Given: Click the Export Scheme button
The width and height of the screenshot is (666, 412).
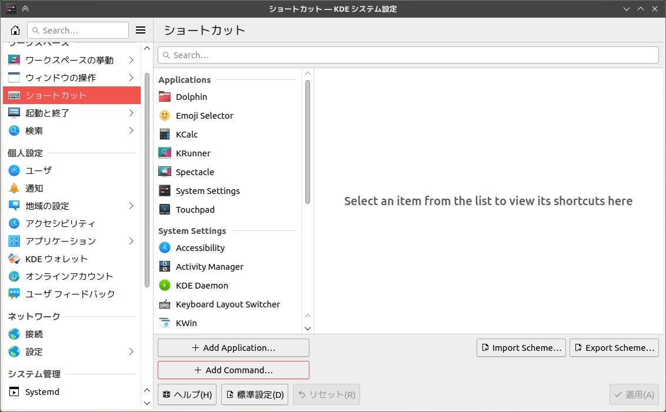Looking at the screenshot, I should 614,348.
